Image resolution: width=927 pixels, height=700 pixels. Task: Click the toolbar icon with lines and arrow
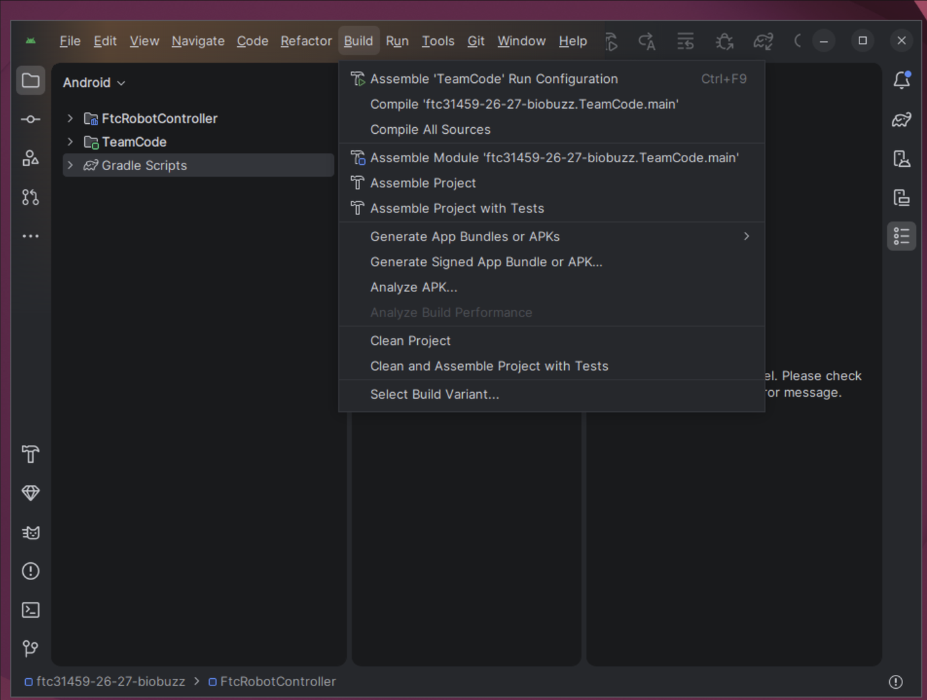686,42
